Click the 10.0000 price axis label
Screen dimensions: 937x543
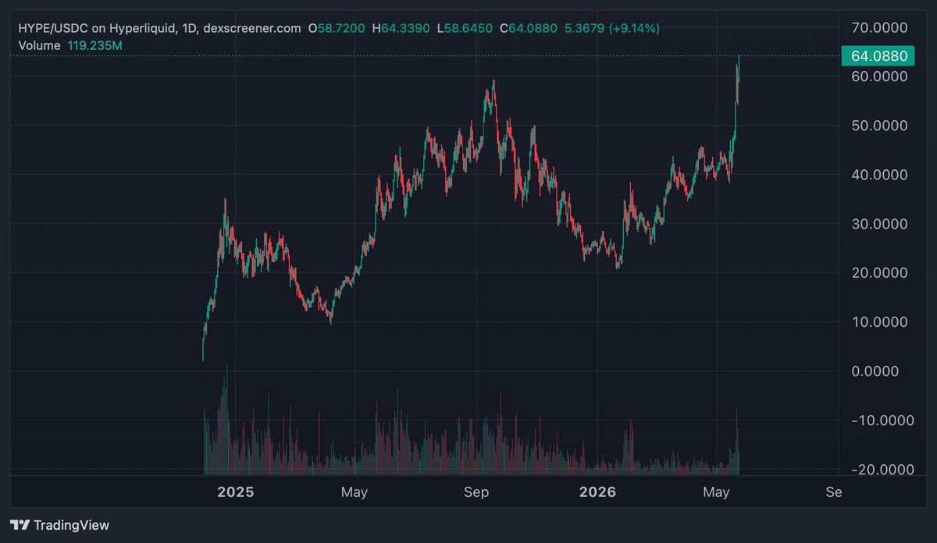tap(878, 322)
